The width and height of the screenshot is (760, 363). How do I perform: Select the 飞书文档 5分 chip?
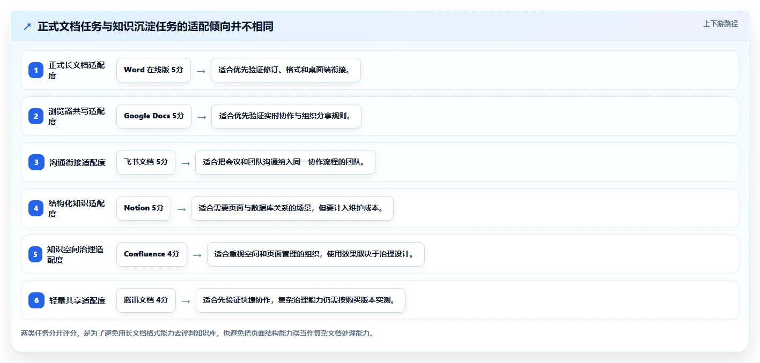coord(146,162)
